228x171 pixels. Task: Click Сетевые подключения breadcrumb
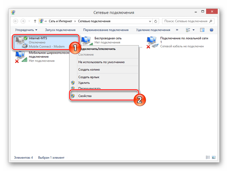[x=94, y=21]
